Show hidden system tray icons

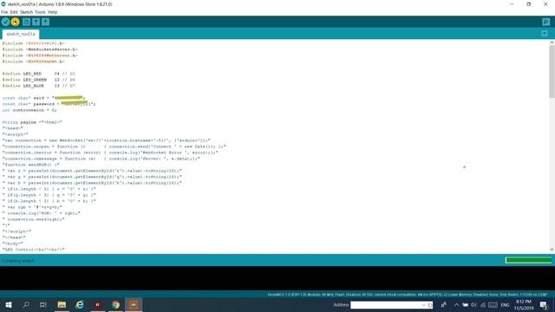456,305
